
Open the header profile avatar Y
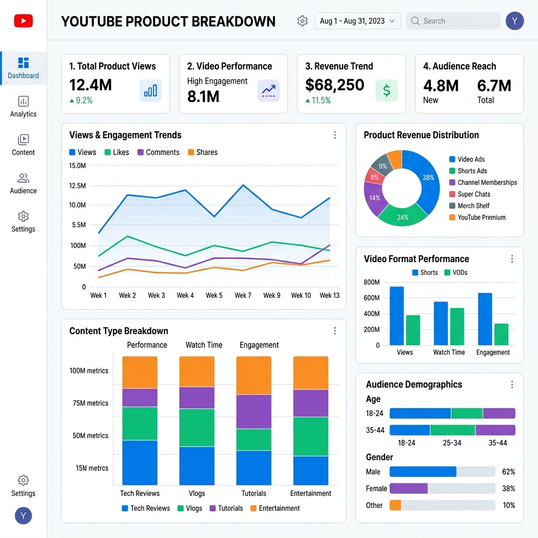coord(515,21)
